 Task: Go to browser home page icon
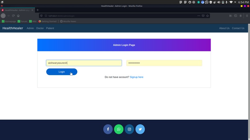pyautogui.click(x=18, y=16)
